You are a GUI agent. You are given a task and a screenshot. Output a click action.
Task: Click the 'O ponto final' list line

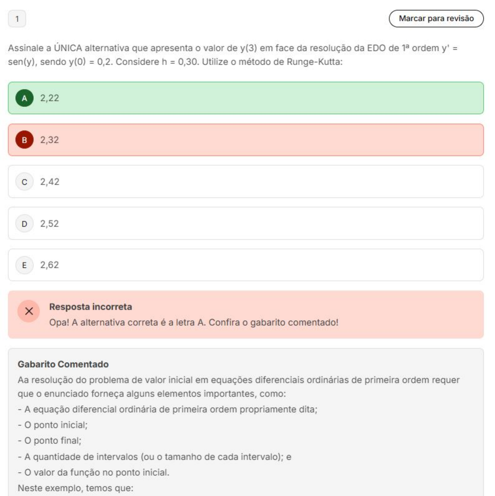(50, 441)
